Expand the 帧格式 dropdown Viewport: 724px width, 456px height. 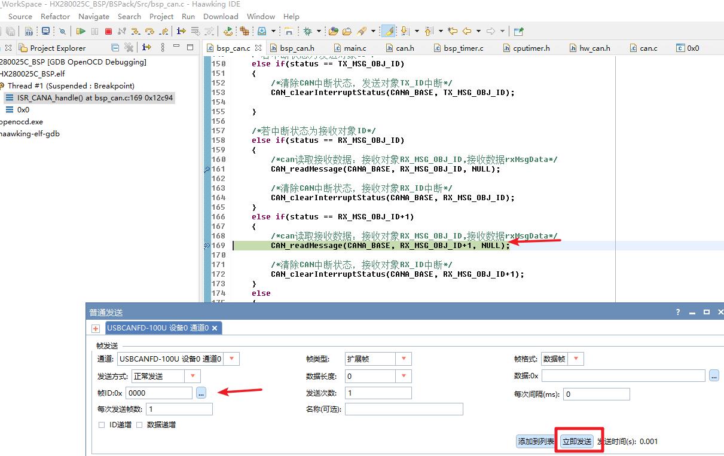tap(576, 359)
